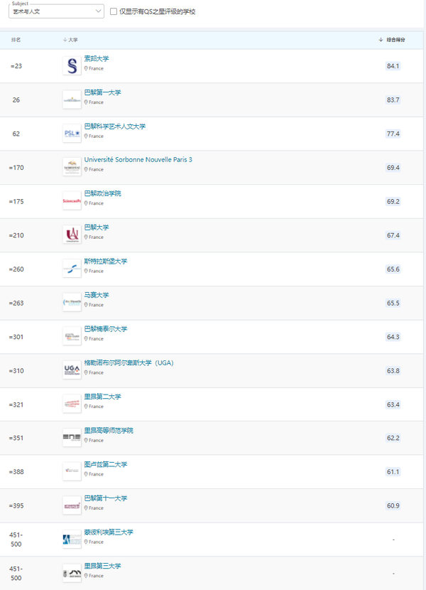
Task: Open the 巴黎第十一大学 link
Action: pos(106,498)
